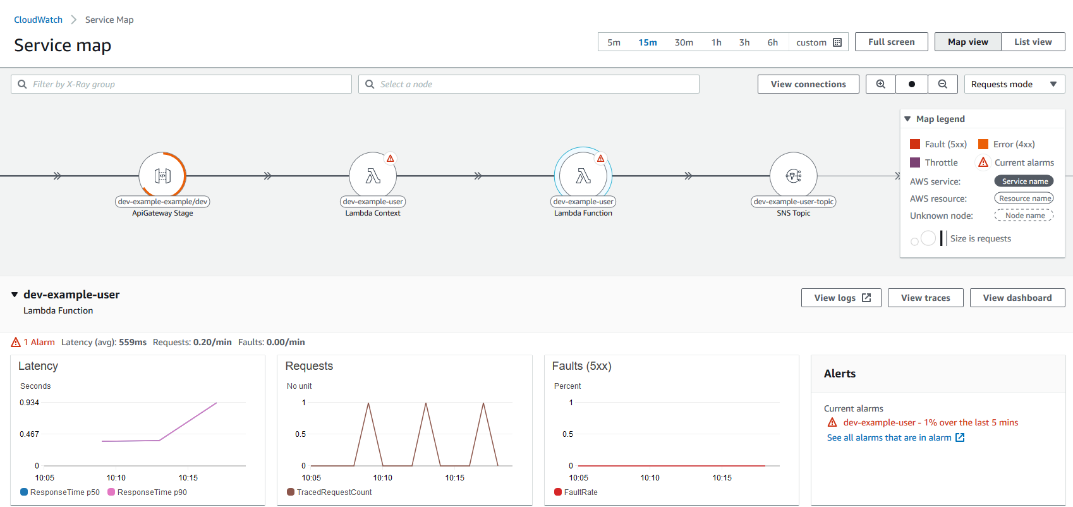1073x507 pixels.
Task: Set time range to 6h
Action: pyautogui.click(x=772, y=42)
